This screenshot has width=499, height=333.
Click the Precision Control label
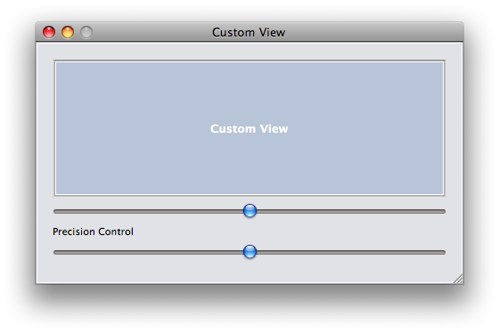(93, 231)
